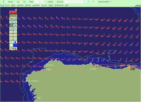This screenshot has width=141, height=102.
Task: Open the Navigation menu
Action: [36, 5]
